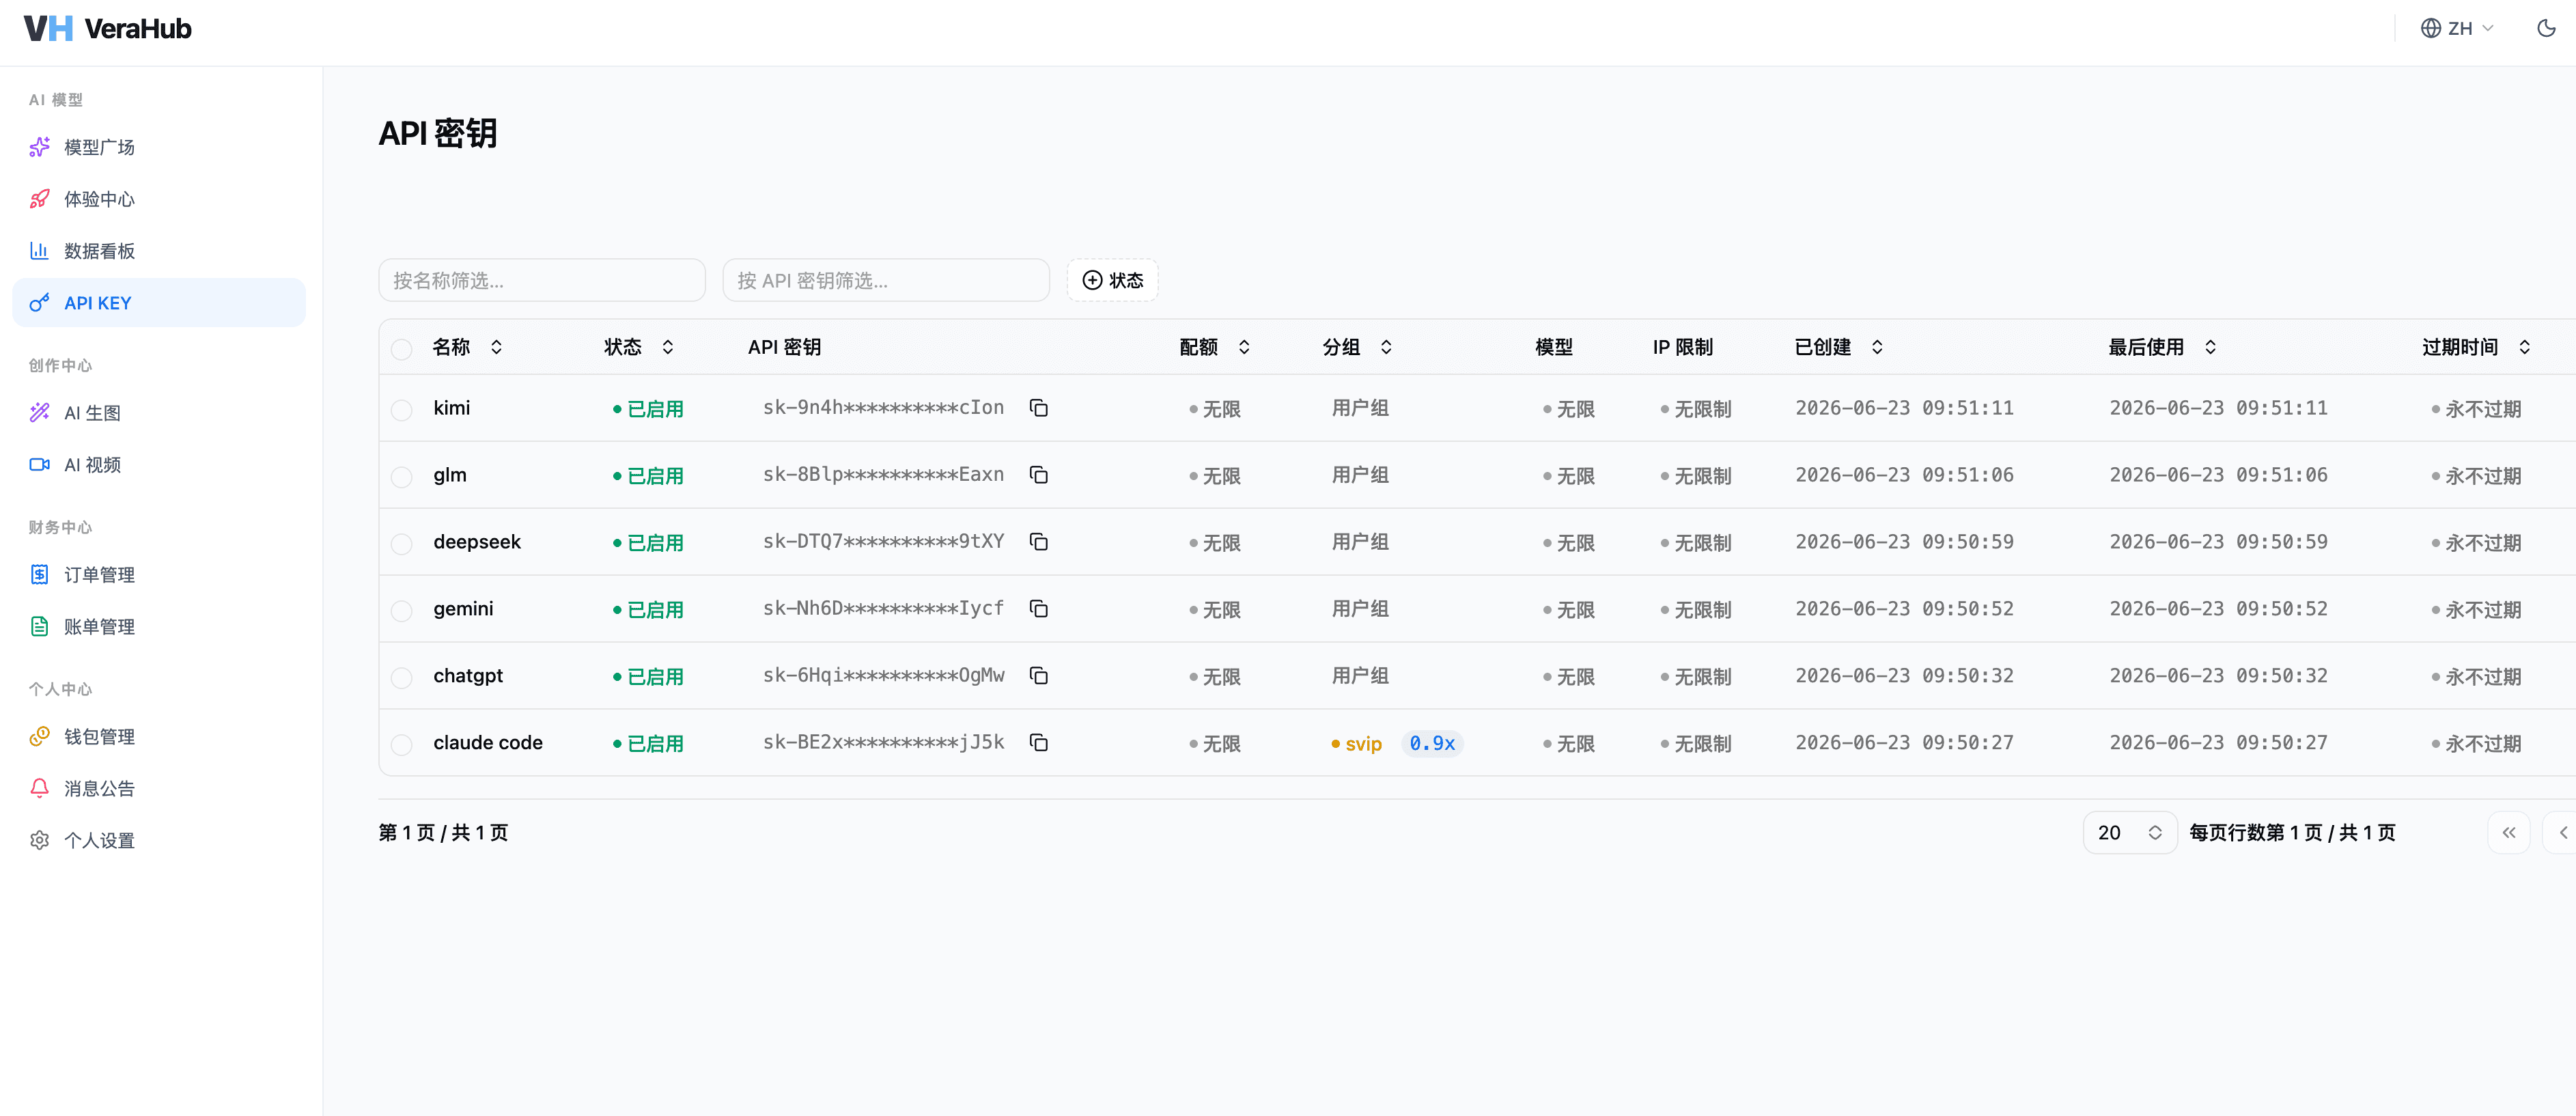Click the 状态 filter button

click(x=1112, y=280)
